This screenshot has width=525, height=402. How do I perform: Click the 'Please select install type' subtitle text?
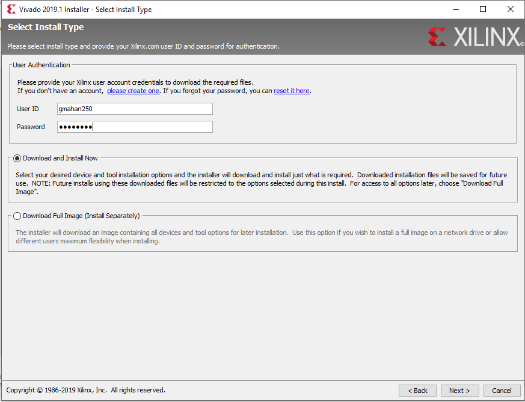tap(143, 46)
